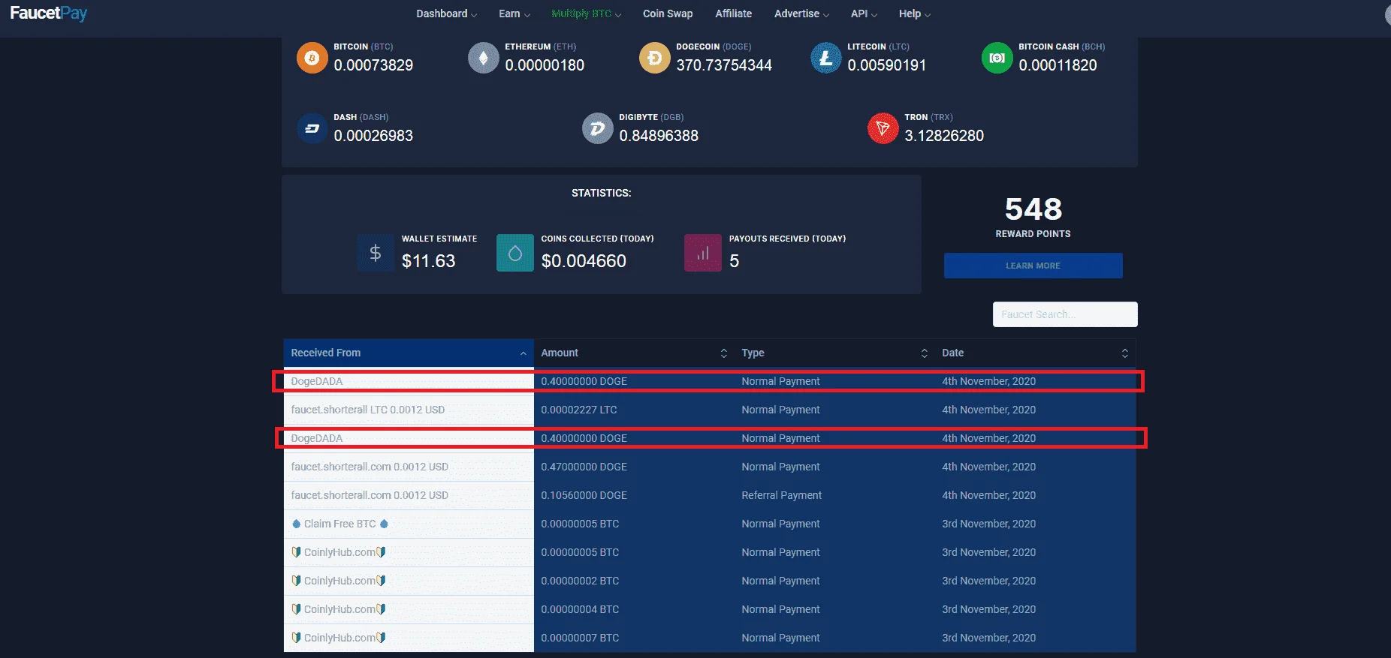The width and height of the screenshot is (1391, 658).
Task: Click the Learn More button
Action: pos(1033,266)
